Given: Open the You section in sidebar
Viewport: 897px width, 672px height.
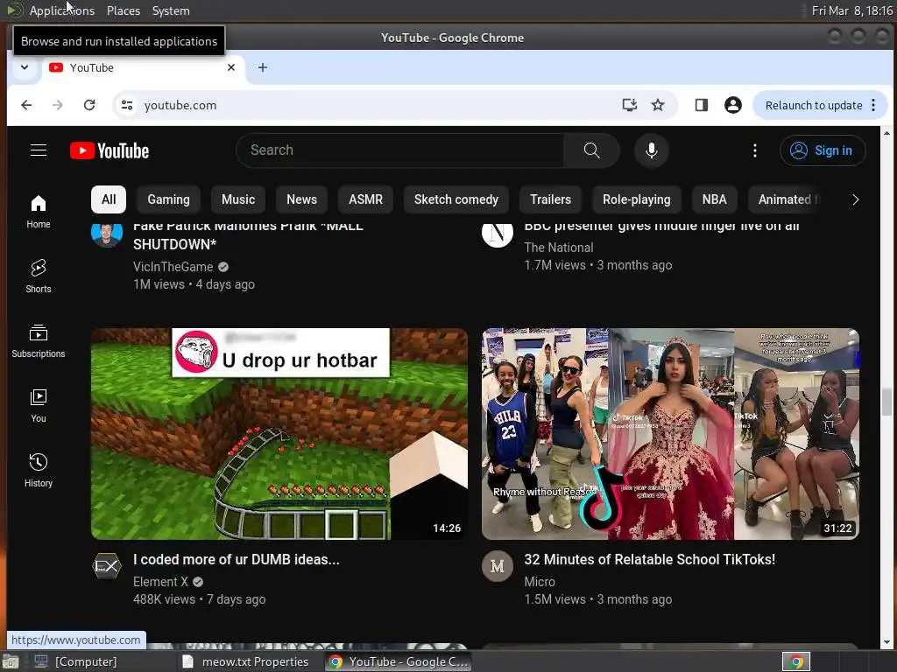Looking at the screenshot, I should click(39, 406).
